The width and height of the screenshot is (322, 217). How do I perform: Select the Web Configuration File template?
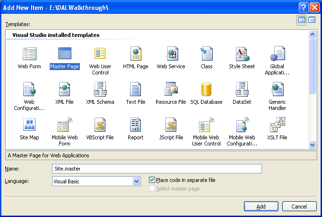[x=29, y=89]
